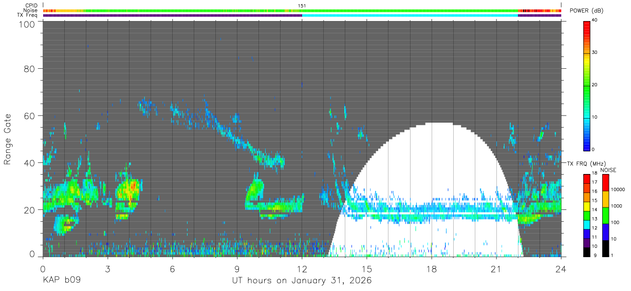Click the Range Gate y-axis title
The width and height of the screenshot is (631, 291).
click(8, 139)
